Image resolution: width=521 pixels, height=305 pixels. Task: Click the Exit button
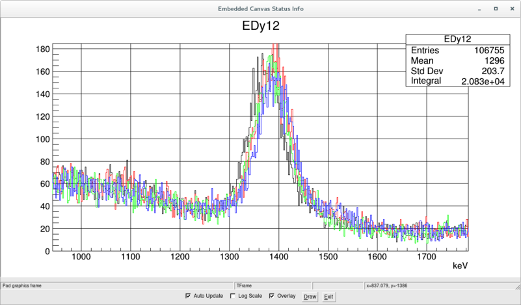[328, 297]
